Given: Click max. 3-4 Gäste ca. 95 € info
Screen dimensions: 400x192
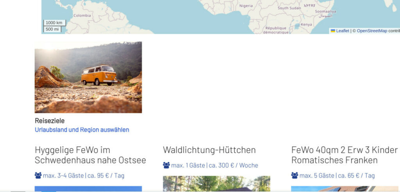Looking at the screenshot, I should click(x=84, y=176).
